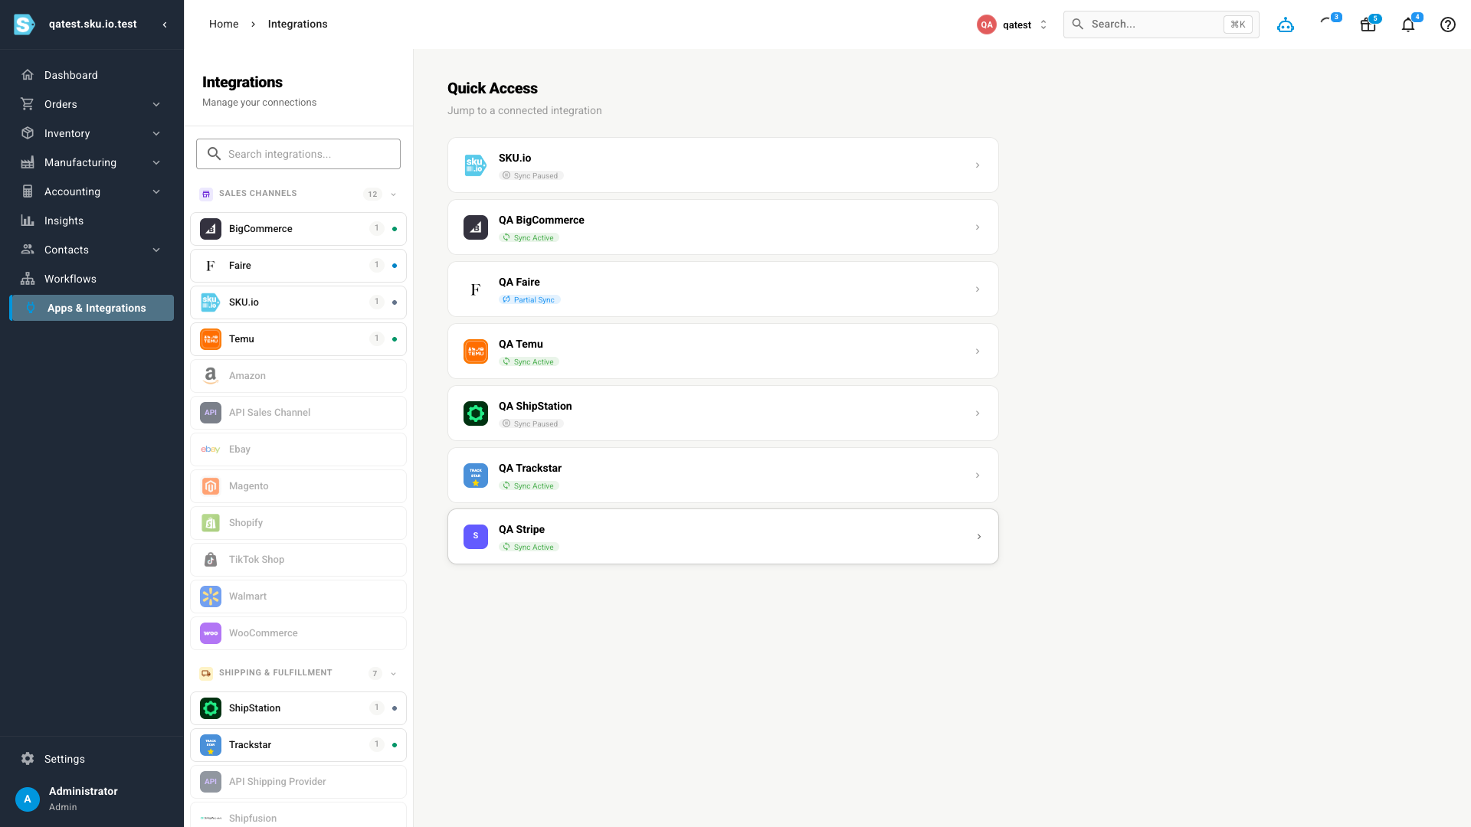
Task: Click the Temu logo in integrations list
Action: (211, 339)
